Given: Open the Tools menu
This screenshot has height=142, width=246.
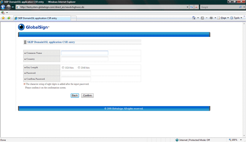Looking at the screenshot, I should 236,18.
